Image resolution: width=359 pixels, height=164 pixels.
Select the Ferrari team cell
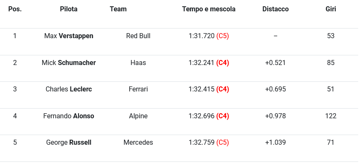point(138,89)
